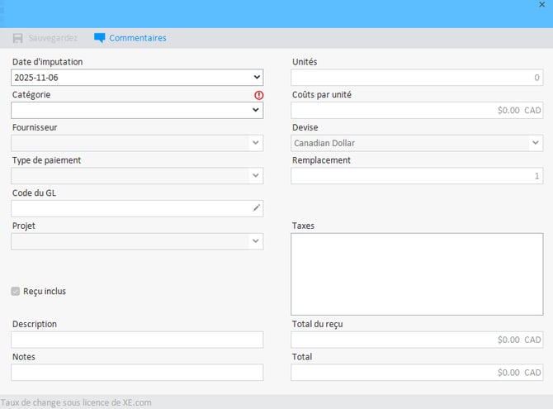The image size is (553, 409).
Task: Click the Coûts par unité field
Action: (417, 110)
